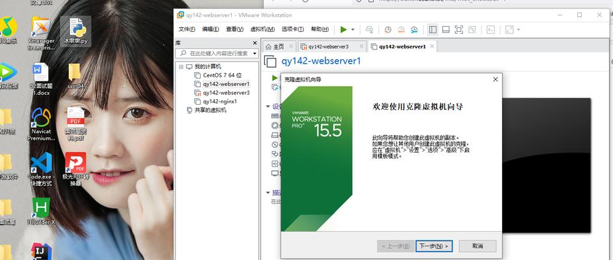The height and width of the screenshot is (260, 613).
Task: Select 我的计算机 in the library tree
Action: [x=208, y=66]
